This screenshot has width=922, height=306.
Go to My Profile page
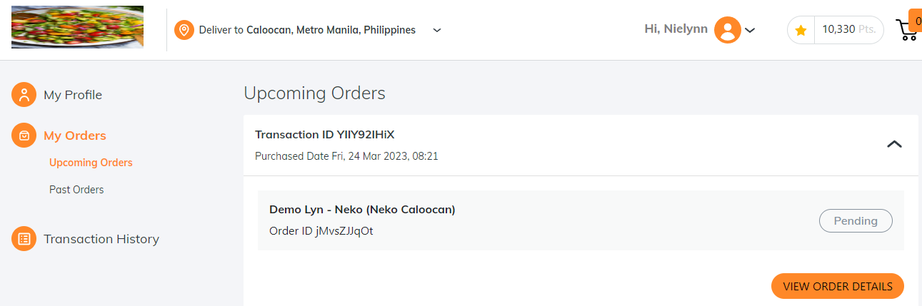[x=73, y=95]
